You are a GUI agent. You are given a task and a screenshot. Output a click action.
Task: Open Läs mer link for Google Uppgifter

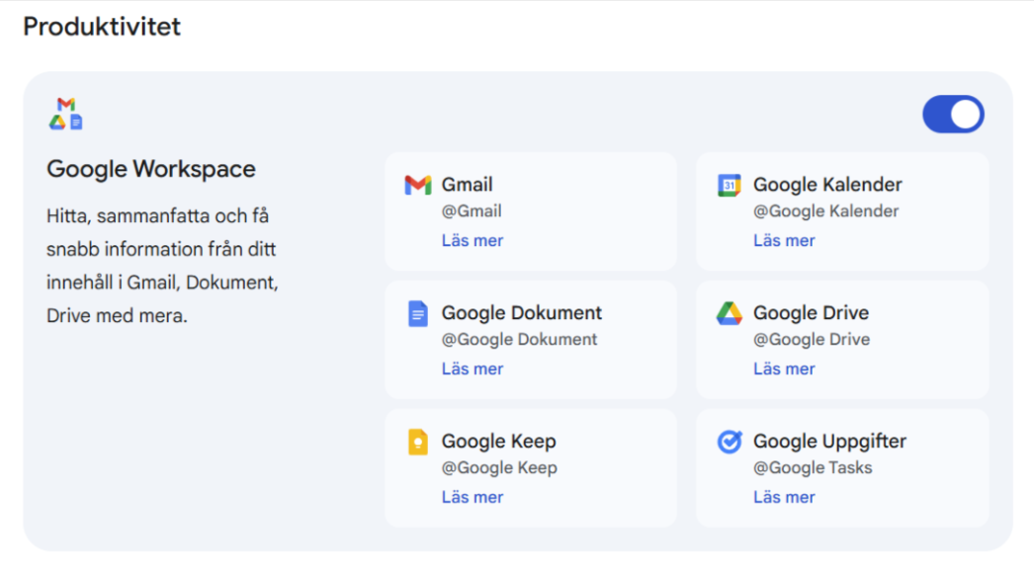click(x=784, y=497)
